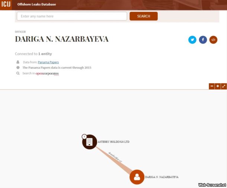Click the data source icon beside 'Data from'
This screenshot has width=227, height=188.
(18, 62)
